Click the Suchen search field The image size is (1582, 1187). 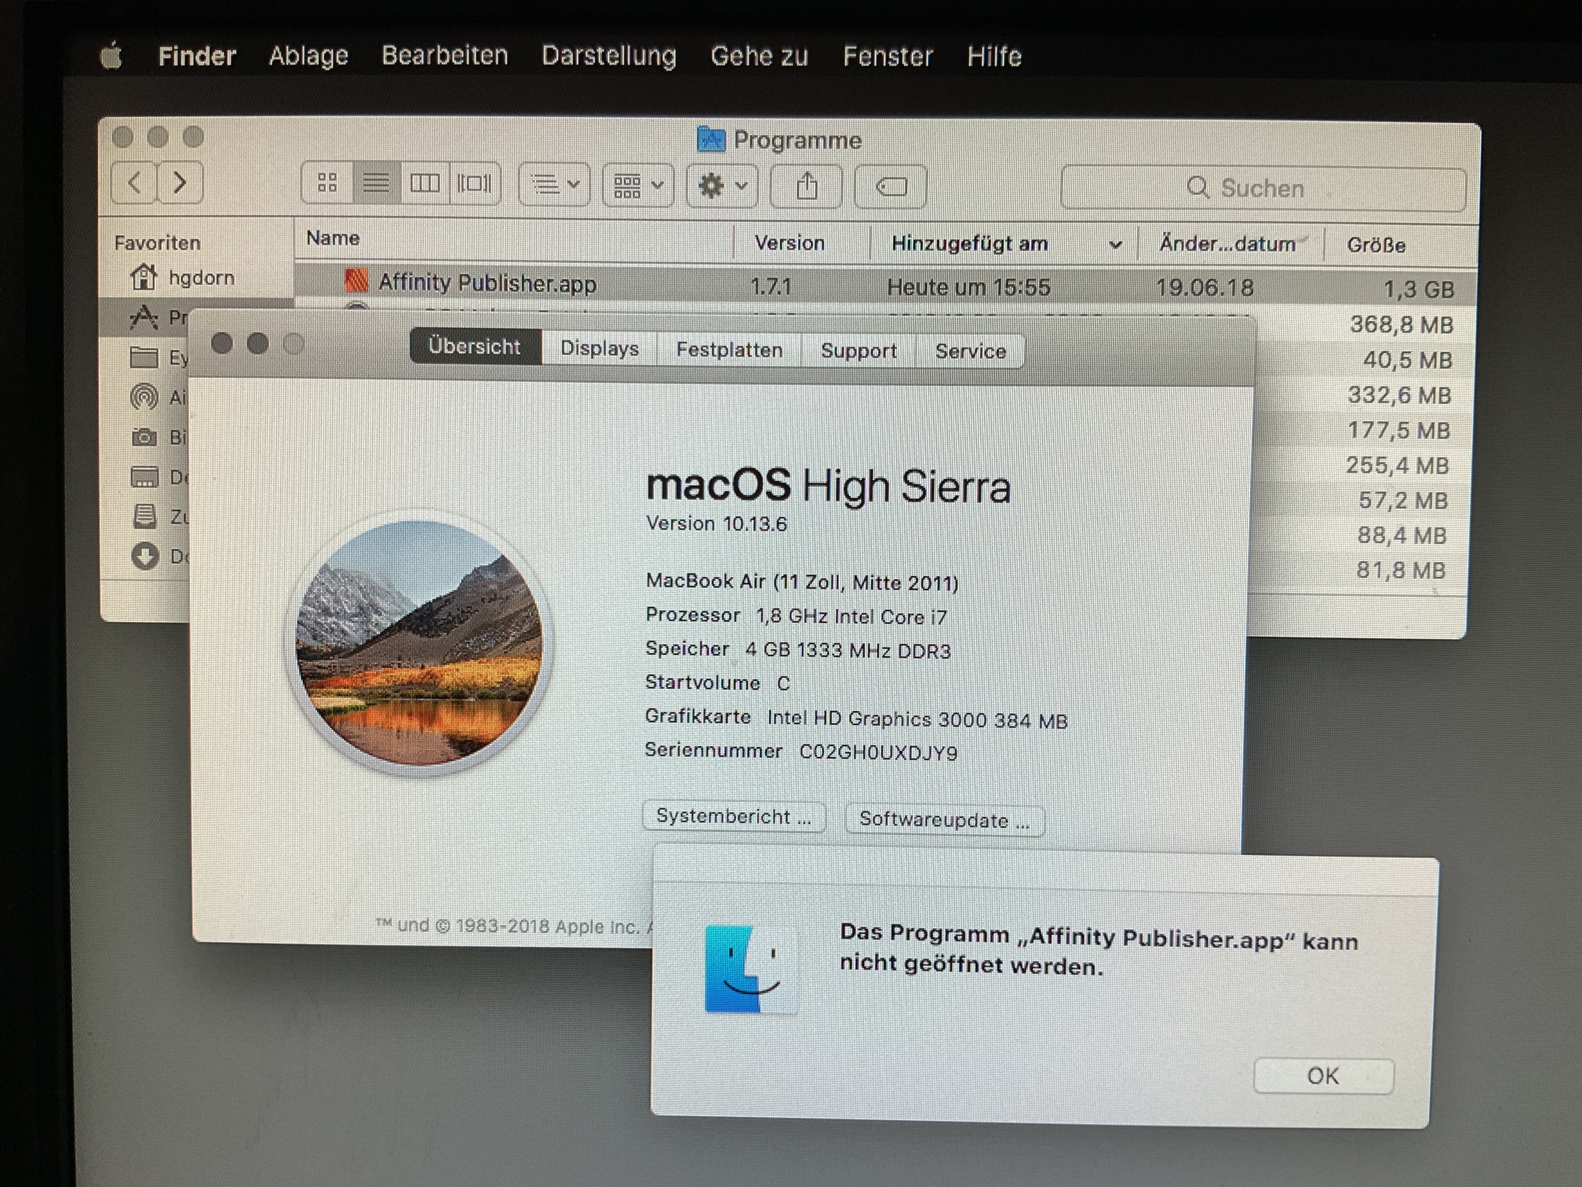tap(1263, 188)
